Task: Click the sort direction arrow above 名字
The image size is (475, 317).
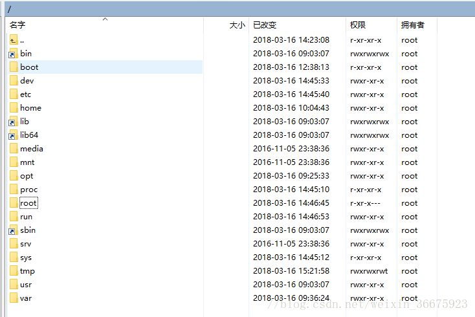Action: point(105,19)
